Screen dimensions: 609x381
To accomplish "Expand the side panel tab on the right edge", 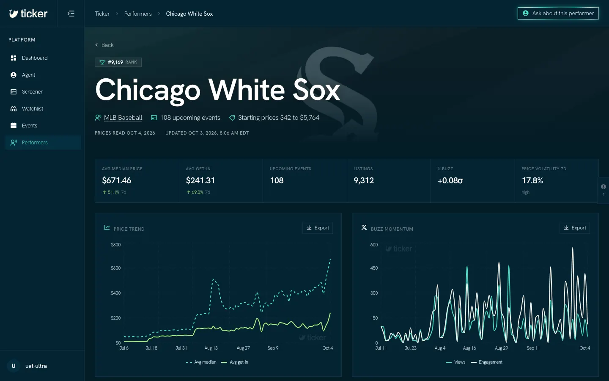I will coord(604,190).
